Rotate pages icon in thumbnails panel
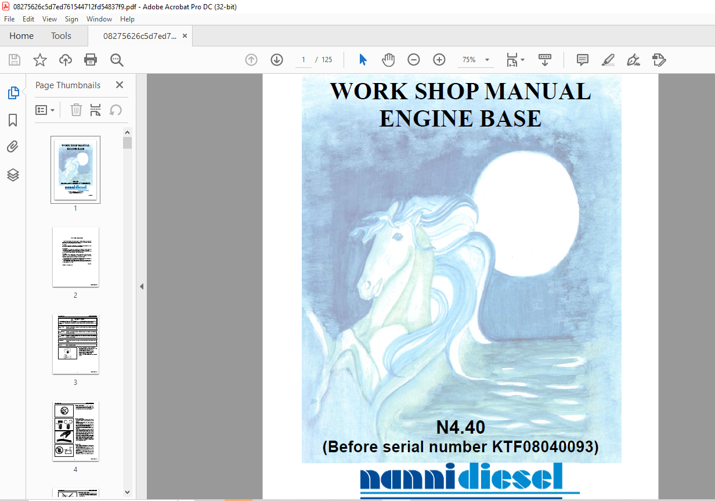This screenshot has height=501, width=715. point(115,110)
